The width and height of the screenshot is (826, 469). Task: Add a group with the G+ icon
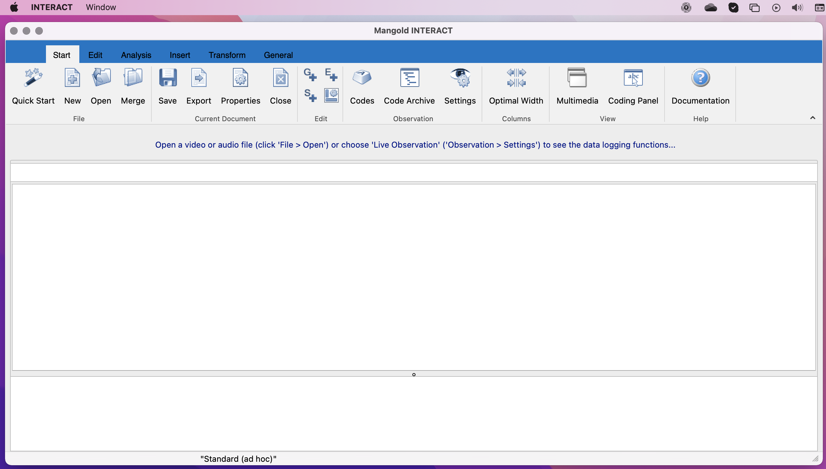pyautogui.click(x=310, y=75)
